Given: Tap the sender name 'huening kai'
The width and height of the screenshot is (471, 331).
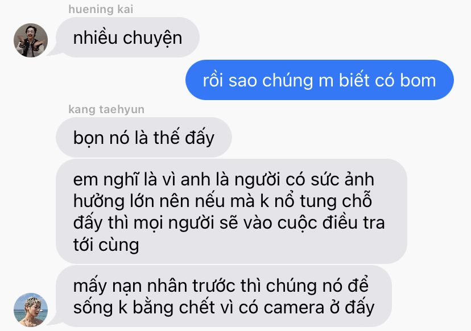Looking at the screenshot, I should (101, 9).
